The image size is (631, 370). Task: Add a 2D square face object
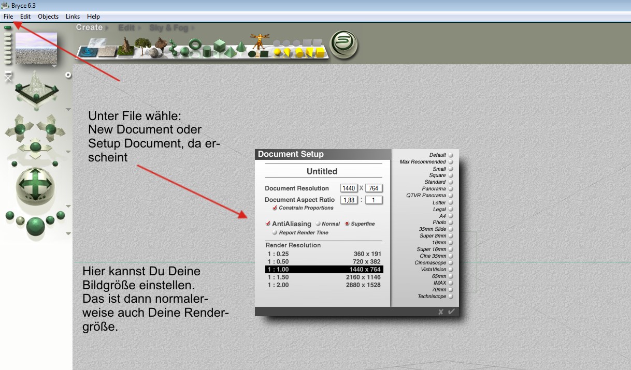click(264, 54)
